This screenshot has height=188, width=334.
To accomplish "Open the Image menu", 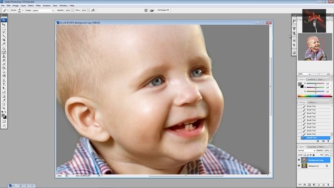I will point(15,6).
